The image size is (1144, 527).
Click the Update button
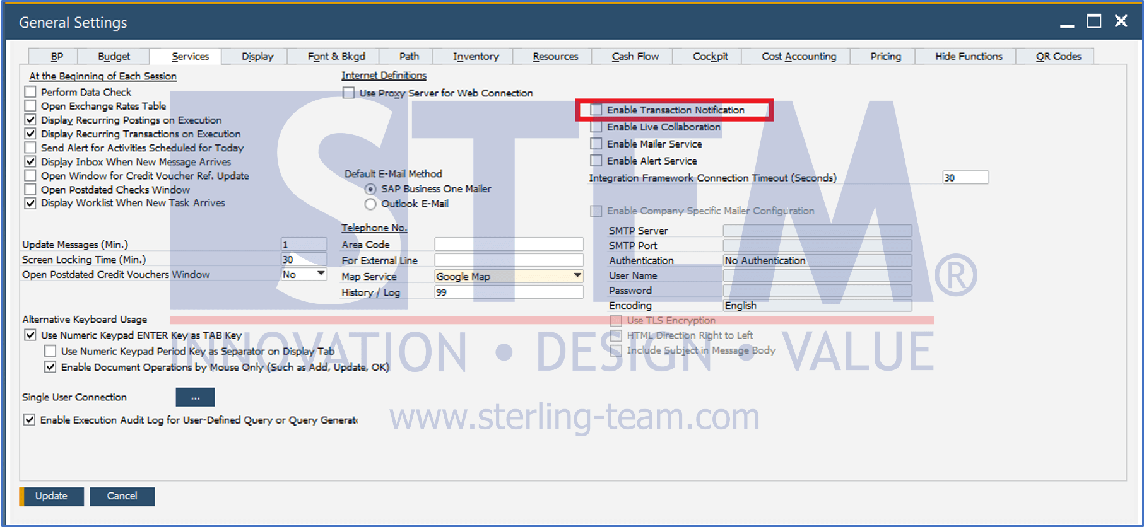click(52, 496)
